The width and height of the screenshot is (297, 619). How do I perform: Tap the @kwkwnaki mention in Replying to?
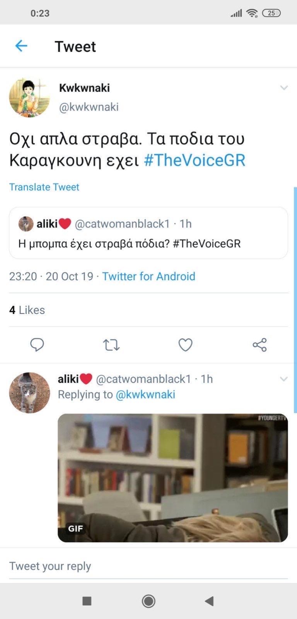[145, 395]
